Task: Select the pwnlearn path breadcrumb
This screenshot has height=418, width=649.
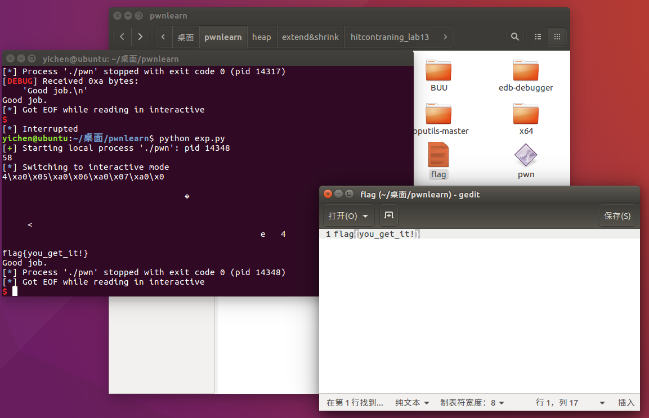Action: 223,37
